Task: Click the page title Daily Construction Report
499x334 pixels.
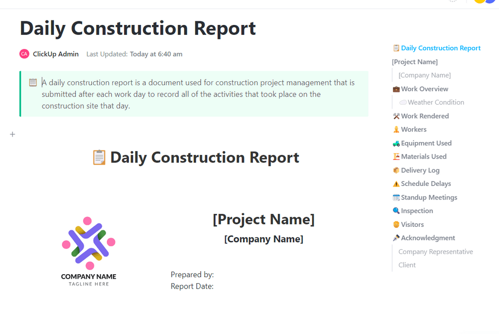Action: (138, 28)
